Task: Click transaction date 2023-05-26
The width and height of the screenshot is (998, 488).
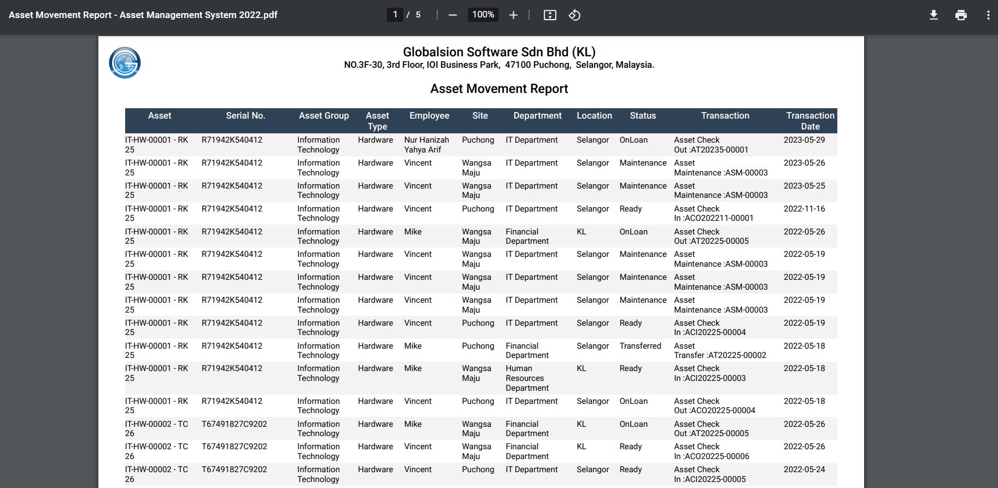Action: coord(804,163)
